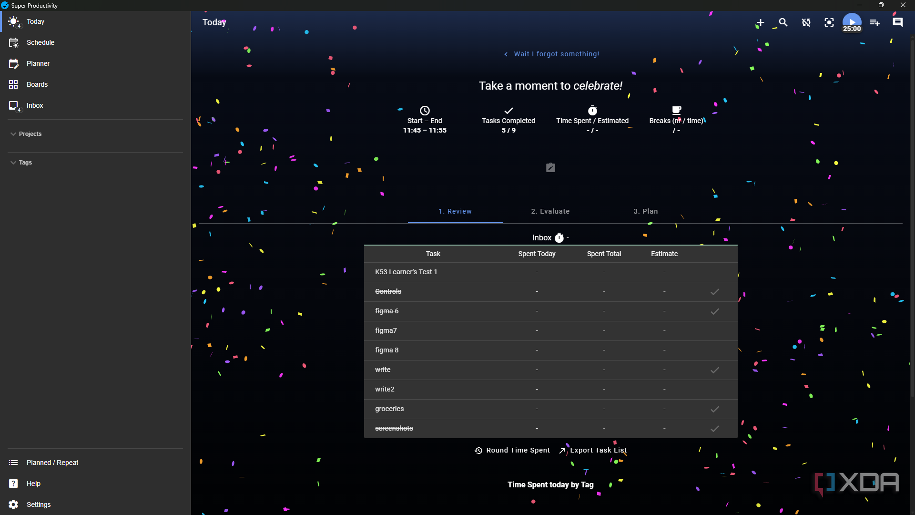Click the Inbox stopwatch timer icon
915x515 pixels.
pos(559,237)
